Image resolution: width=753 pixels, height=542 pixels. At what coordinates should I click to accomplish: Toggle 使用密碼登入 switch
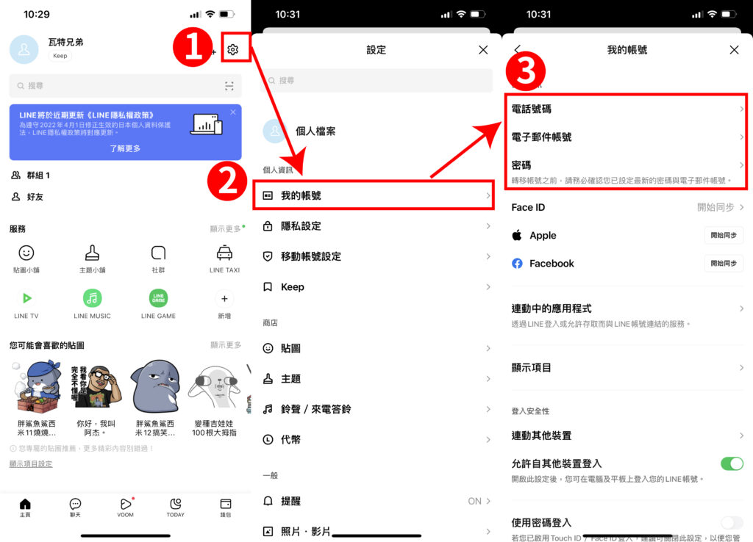point(732,522)
